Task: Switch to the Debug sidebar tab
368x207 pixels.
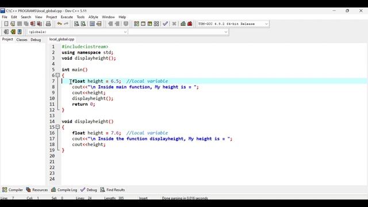Action: pos(36,40)
